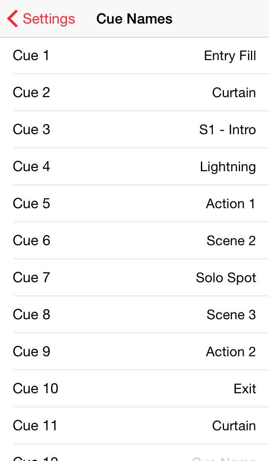Tap the Cue 9 row label

(32, 352)
